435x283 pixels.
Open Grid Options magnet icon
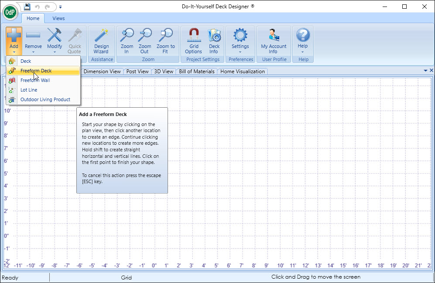(x=194, y=35)
